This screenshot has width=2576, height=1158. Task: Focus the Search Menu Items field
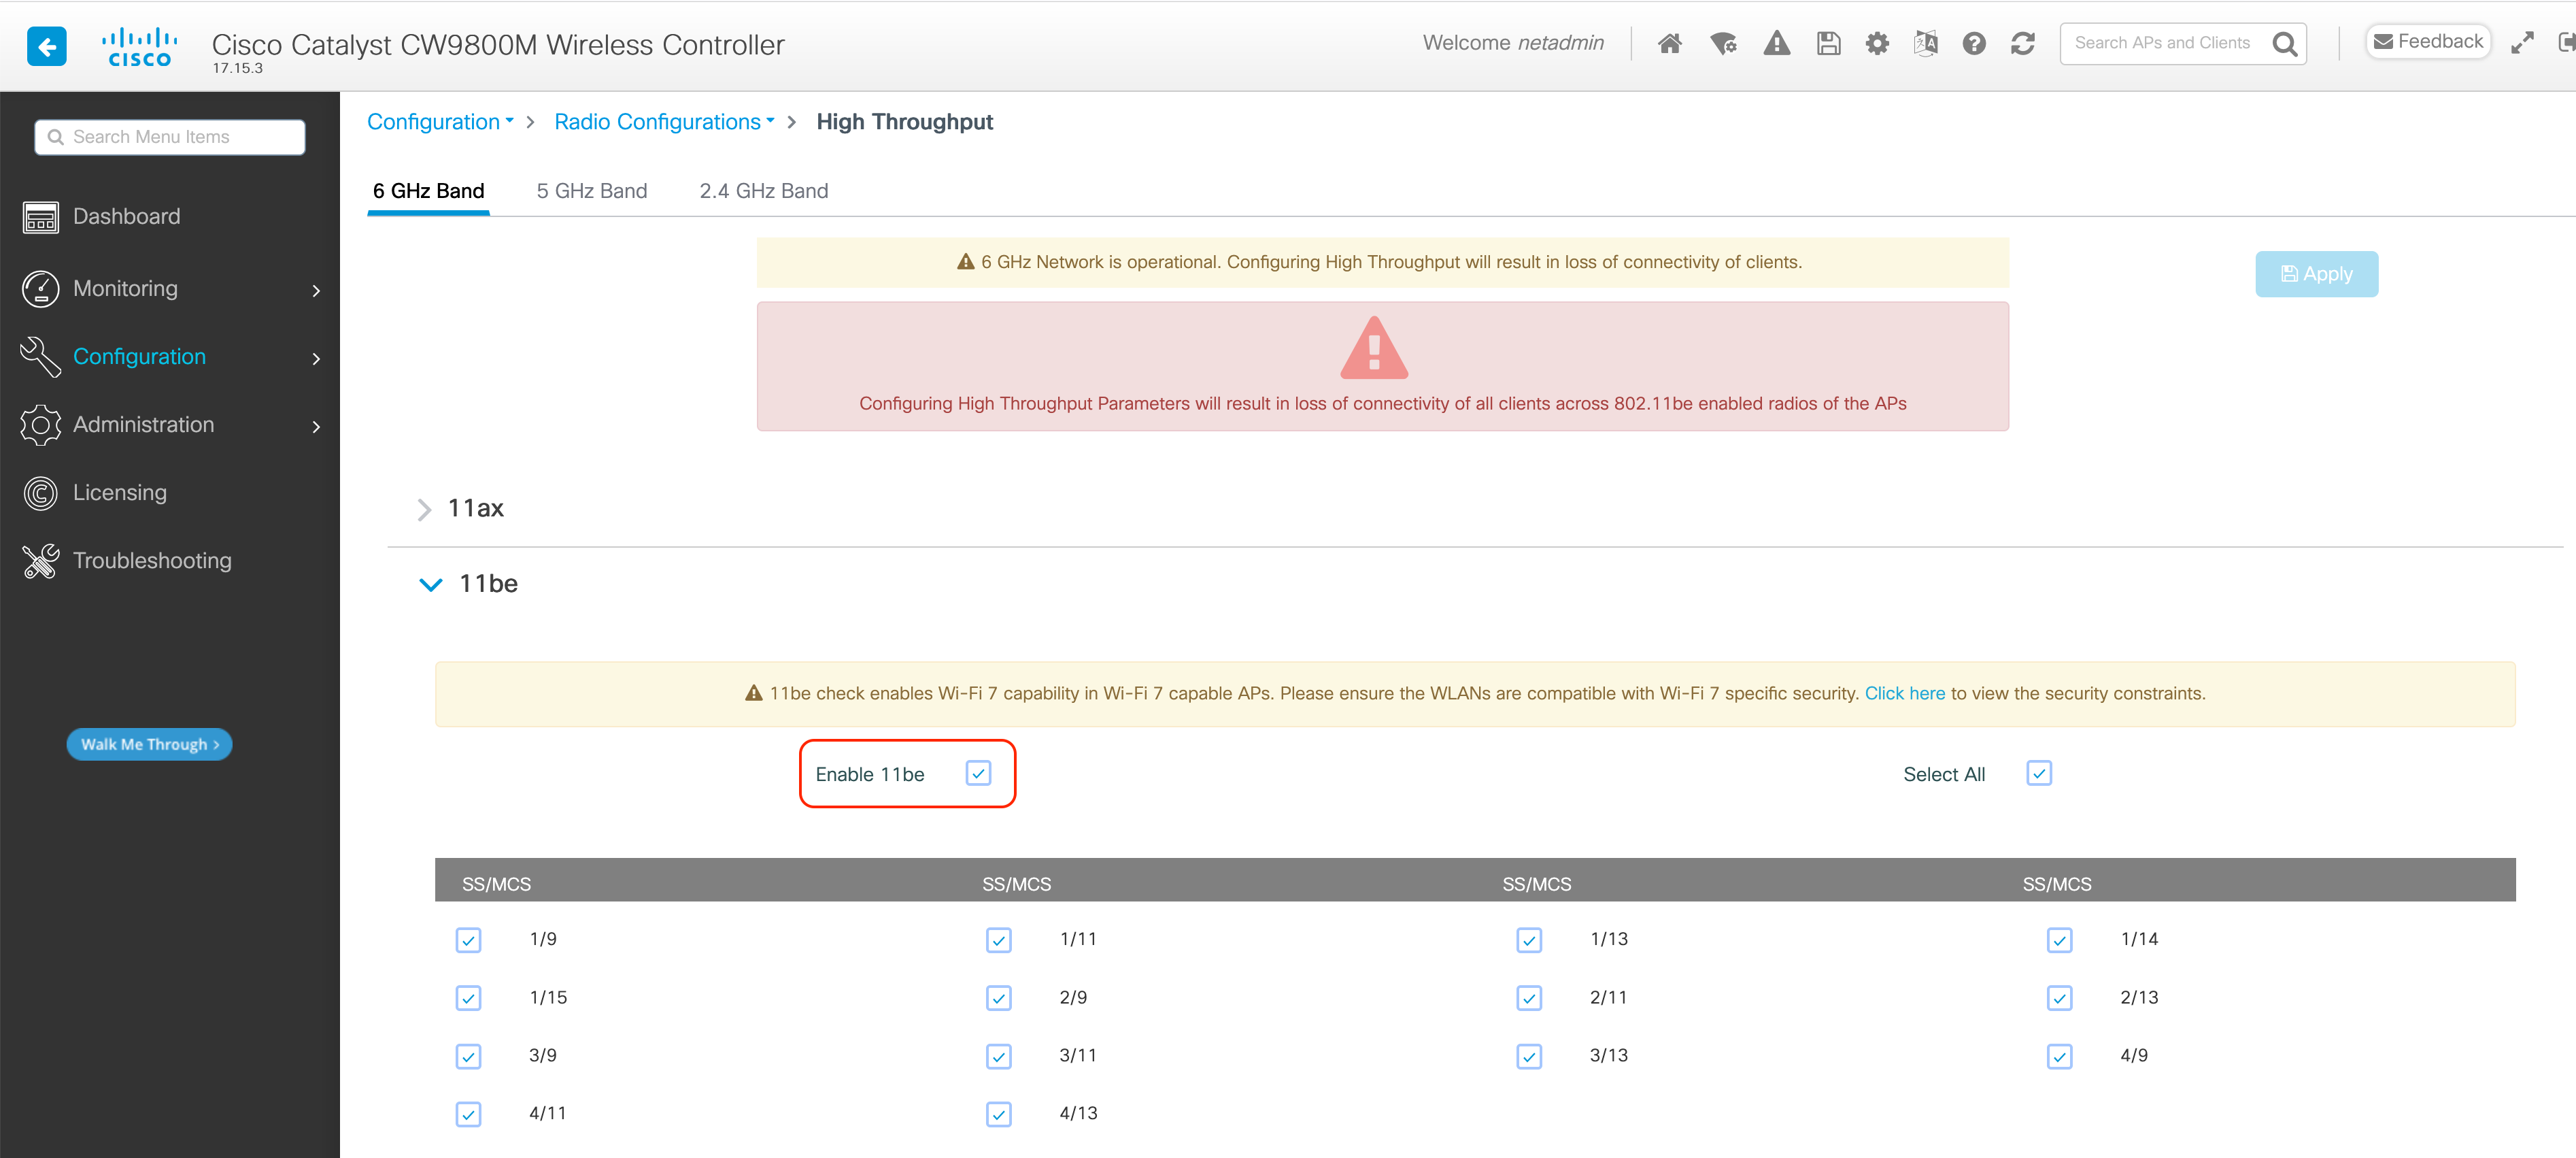[170, 137]
